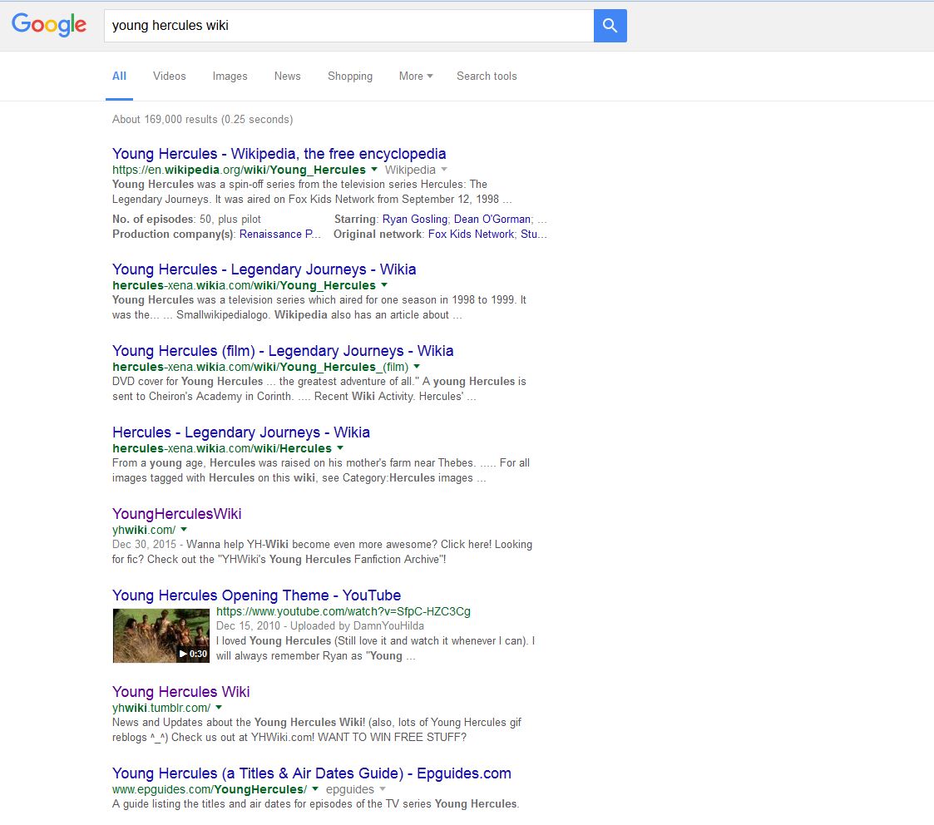Image resolution: width=934 pixels, height=825 pixels.
Task: Open Search tools options
Action: point(487,76)
